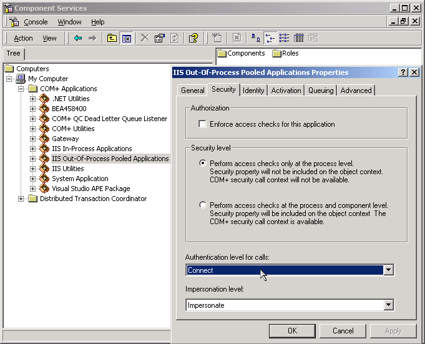425x344 pixels.
Task: Open the Action menu
Action: click(x=23, y=38)
